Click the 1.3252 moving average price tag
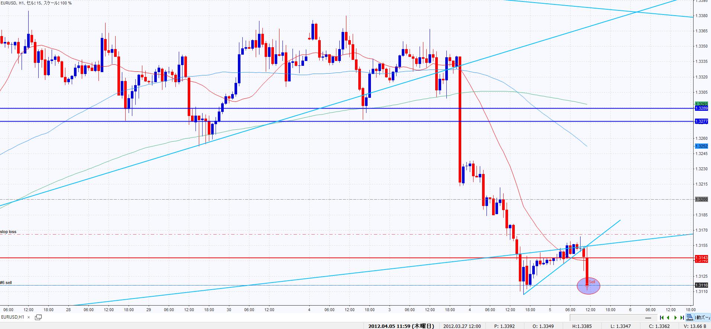The image size is (711, 329). pyautogui.click(x=701, y=146)
